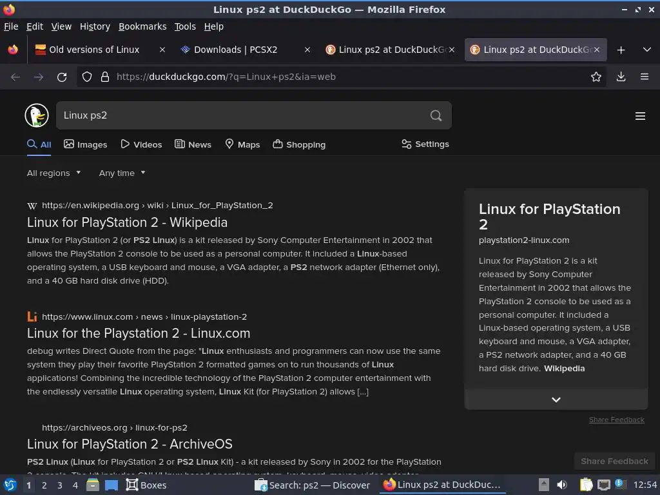Click the notification tray icon with badge
The width and height of the screenshot is (660, 495).
point(620,484)
